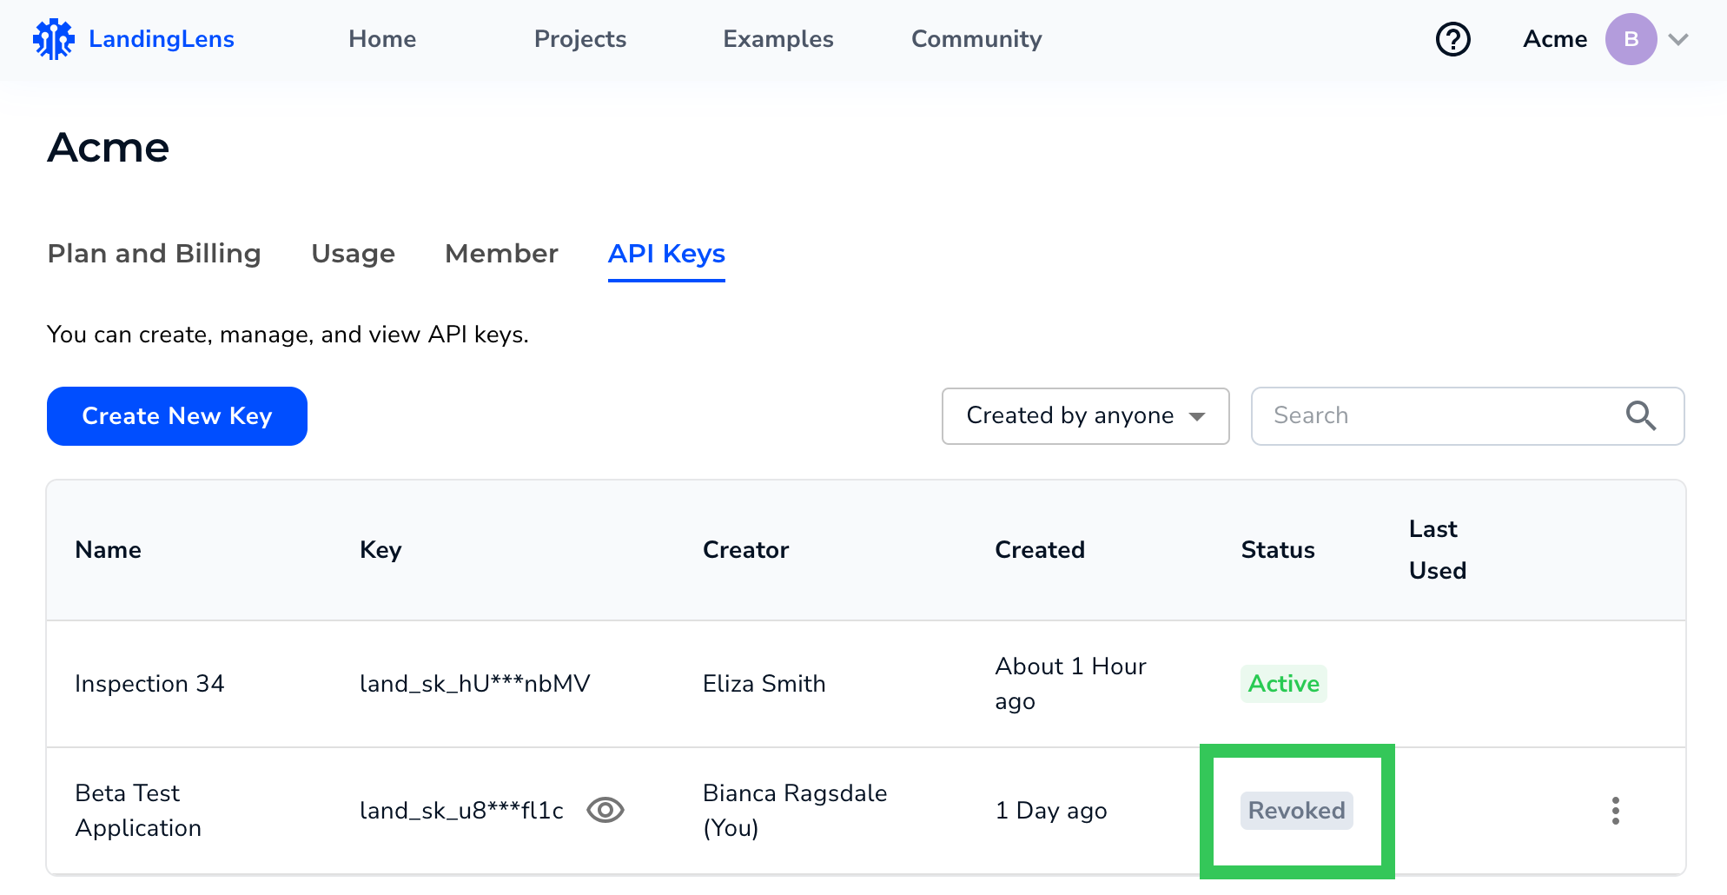Open the Usage tab
Screen dimensions: 1727x895
click(353, 254)
